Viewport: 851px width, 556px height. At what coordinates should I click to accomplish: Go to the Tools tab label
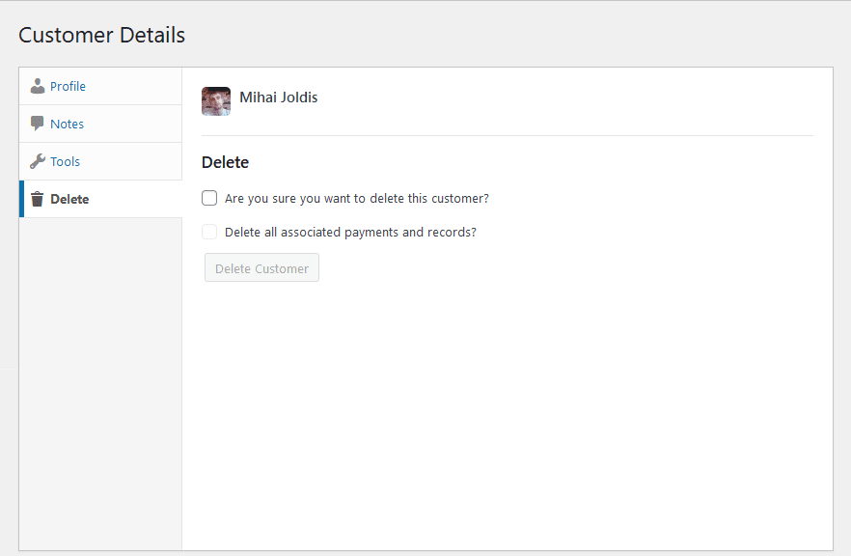[65, 161]
